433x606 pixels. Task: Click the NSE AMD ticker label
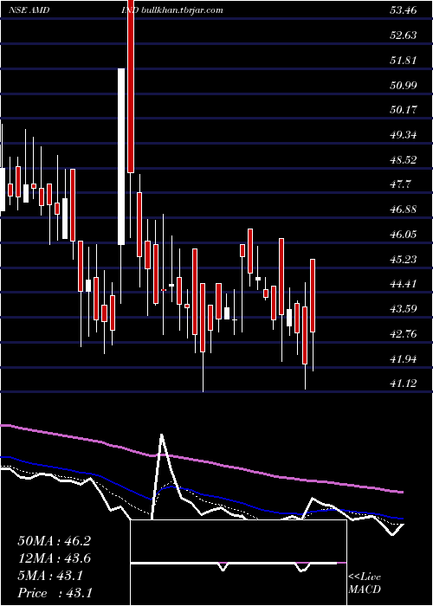click(x=29, y=10)
